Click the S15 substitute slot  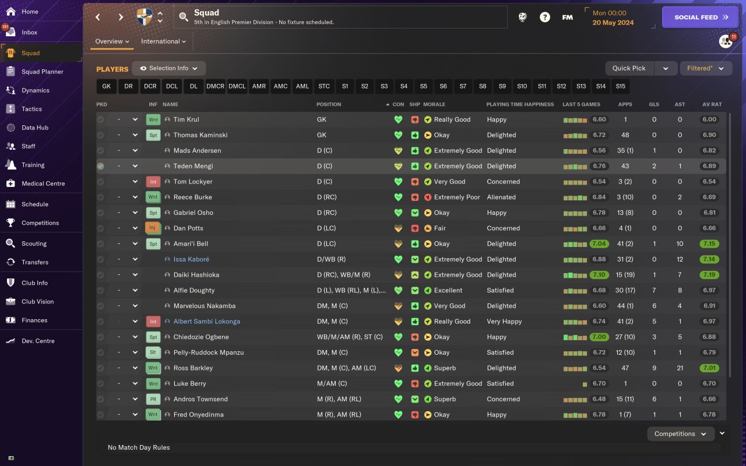[x=620, y=86]
